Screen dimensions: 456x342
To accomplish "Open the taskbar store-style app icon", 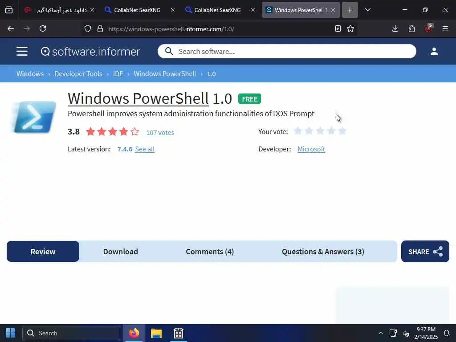I will coord(179,333).
